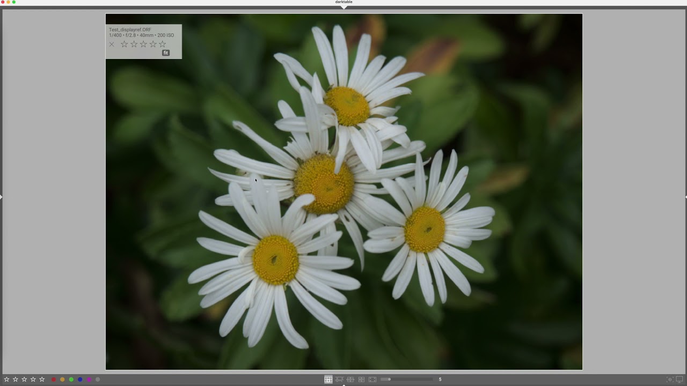Set three-star rating in bottom toolbar
The image size is (687, 386).
[24, 380]
